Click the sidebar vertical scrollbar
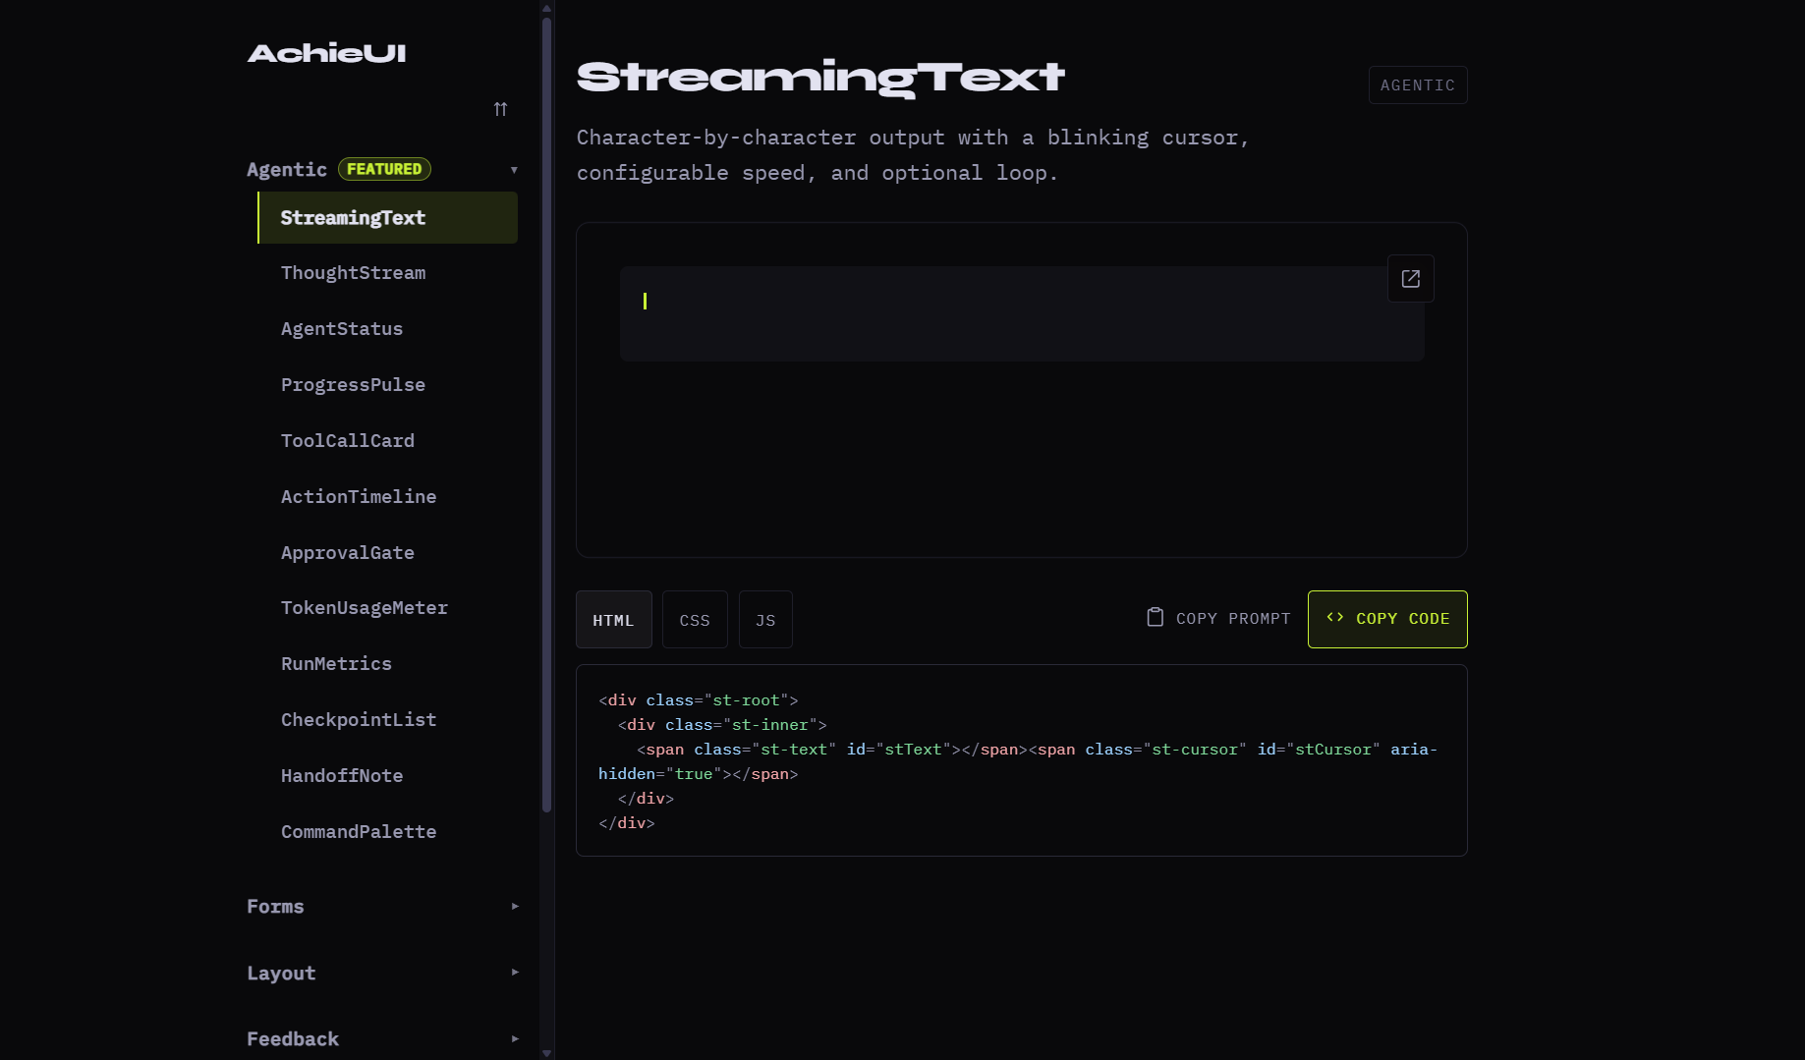This screenshot has height=1060, width=1805. point(546,413)
